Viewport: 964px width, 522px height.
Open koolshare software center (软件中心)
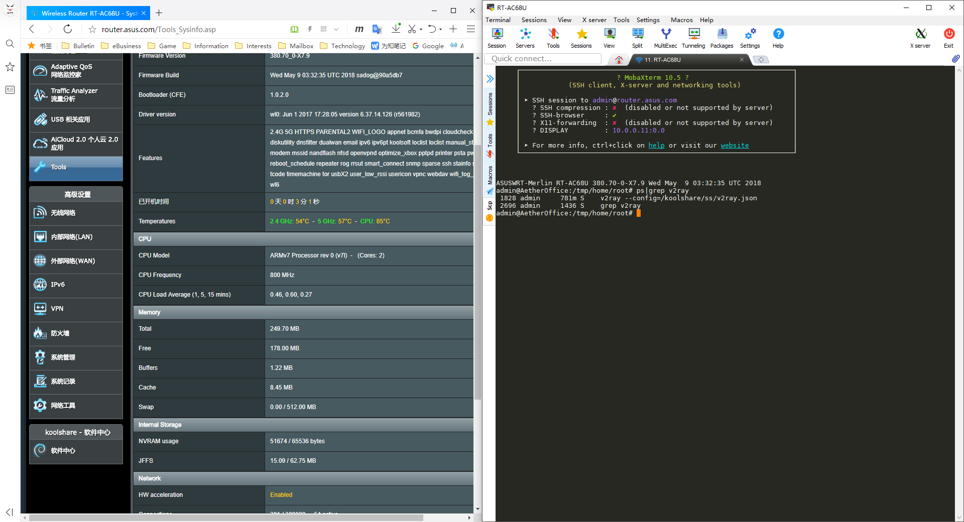click(76, 451)
